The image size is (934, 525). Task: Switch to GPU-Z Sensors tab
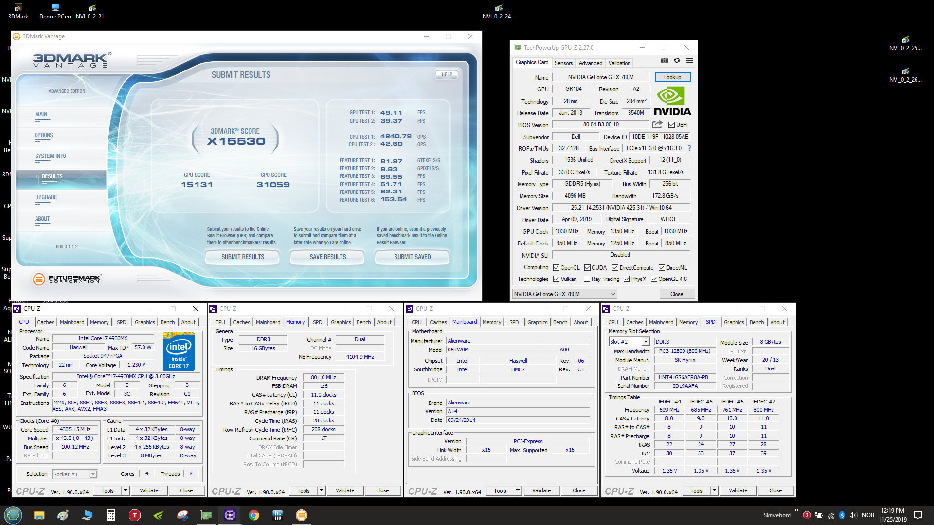pyautogui.click(x=563, y=63)
